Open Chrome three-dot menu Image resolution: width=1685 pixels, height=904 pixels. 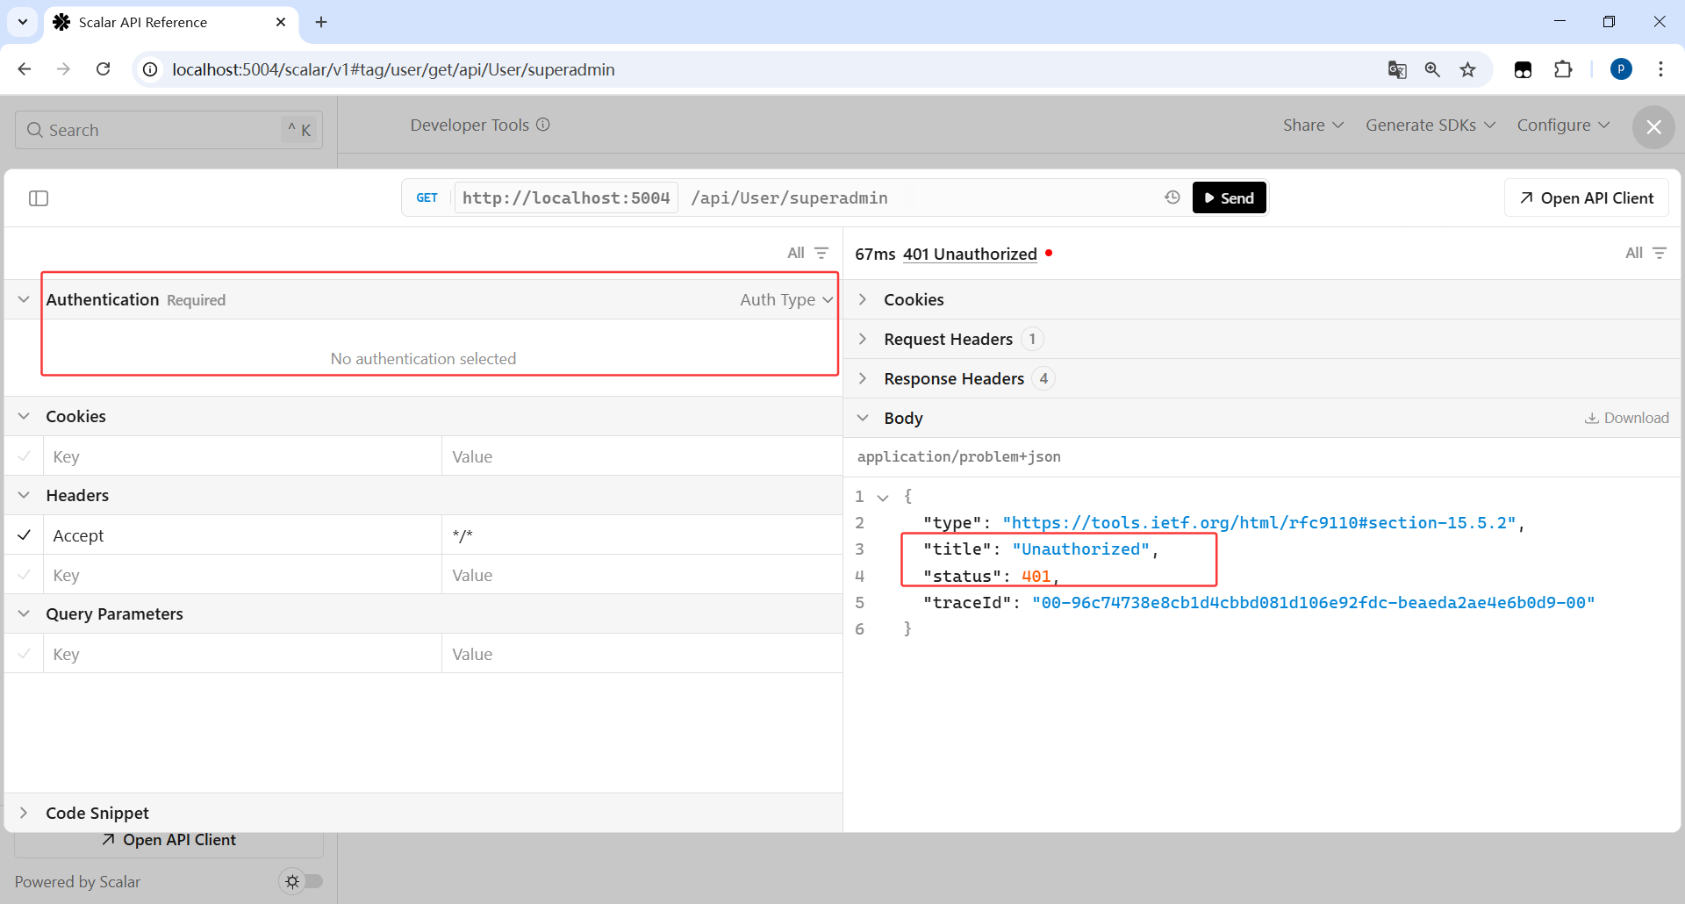coord(1660,69)
